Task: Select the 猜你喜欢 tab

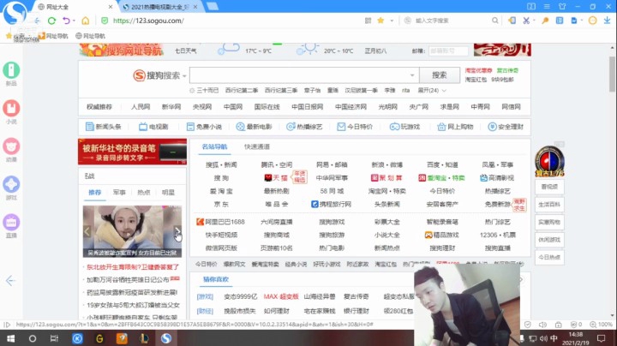Action: [216, 279]
